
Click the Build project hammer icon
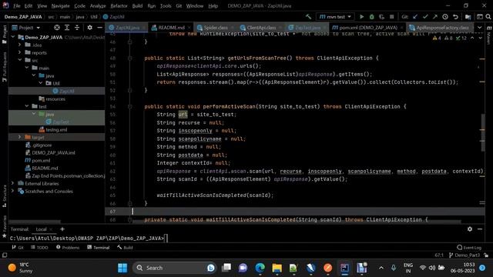[308, 17]
